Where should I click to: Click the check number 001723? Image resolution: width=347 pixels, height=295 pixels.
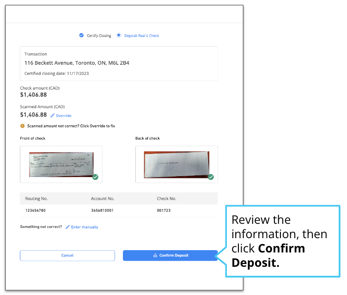point(164,210)
